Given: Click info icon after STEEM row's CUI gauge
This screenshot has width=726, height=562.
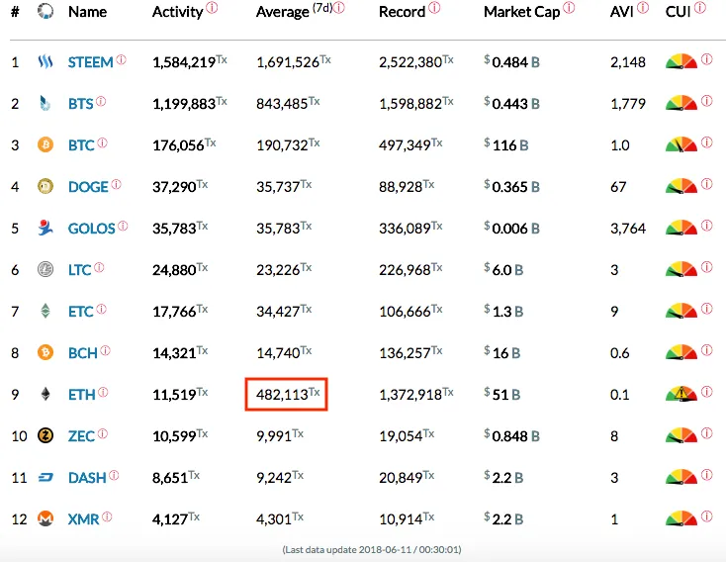Looking at the screenshot, I should point(706,59).
